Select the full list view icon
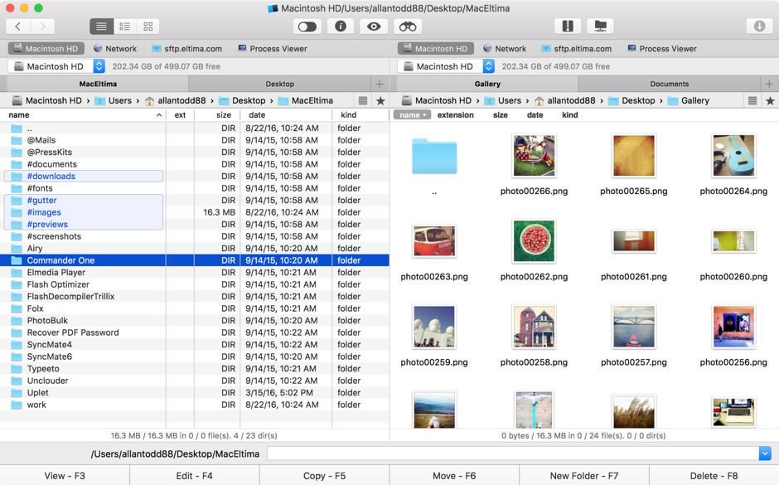The image size is (779, 485). (100, 26)
